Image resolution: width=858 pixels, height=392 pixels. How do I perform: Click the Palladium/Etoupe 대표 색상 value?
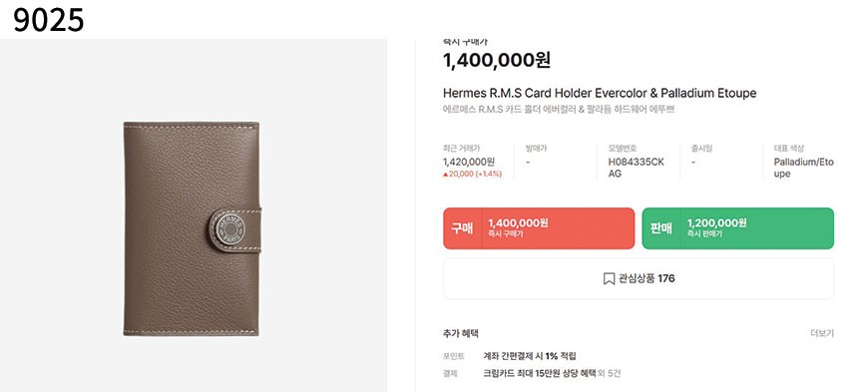(803, 168)
